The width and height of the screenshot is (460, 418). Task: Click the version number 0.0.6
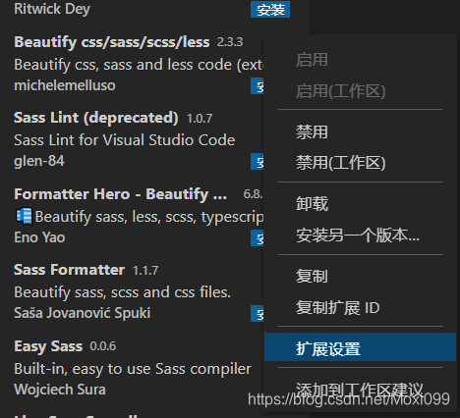coord(103,346)
